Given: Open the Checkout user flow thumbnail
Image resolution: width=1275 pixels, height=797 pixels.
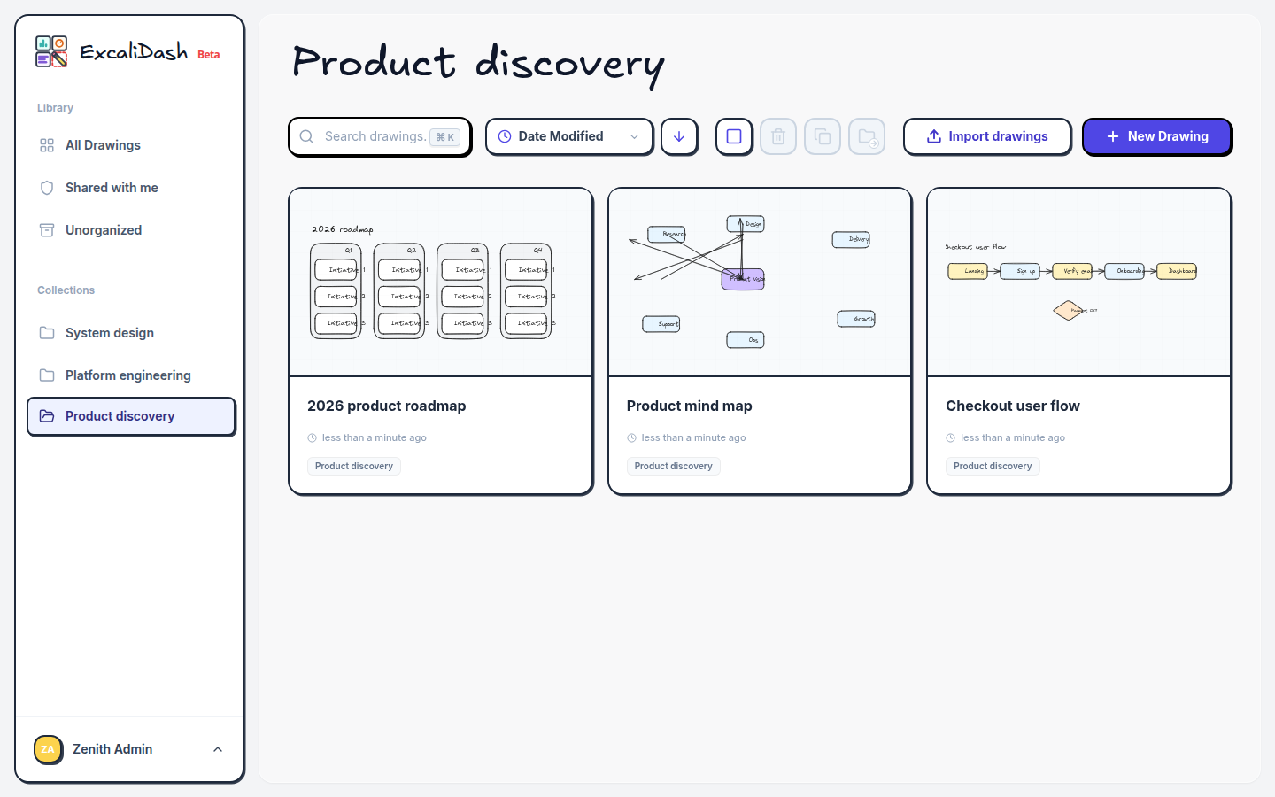Looking at the screenshot, I should (x=1079, y=282).
